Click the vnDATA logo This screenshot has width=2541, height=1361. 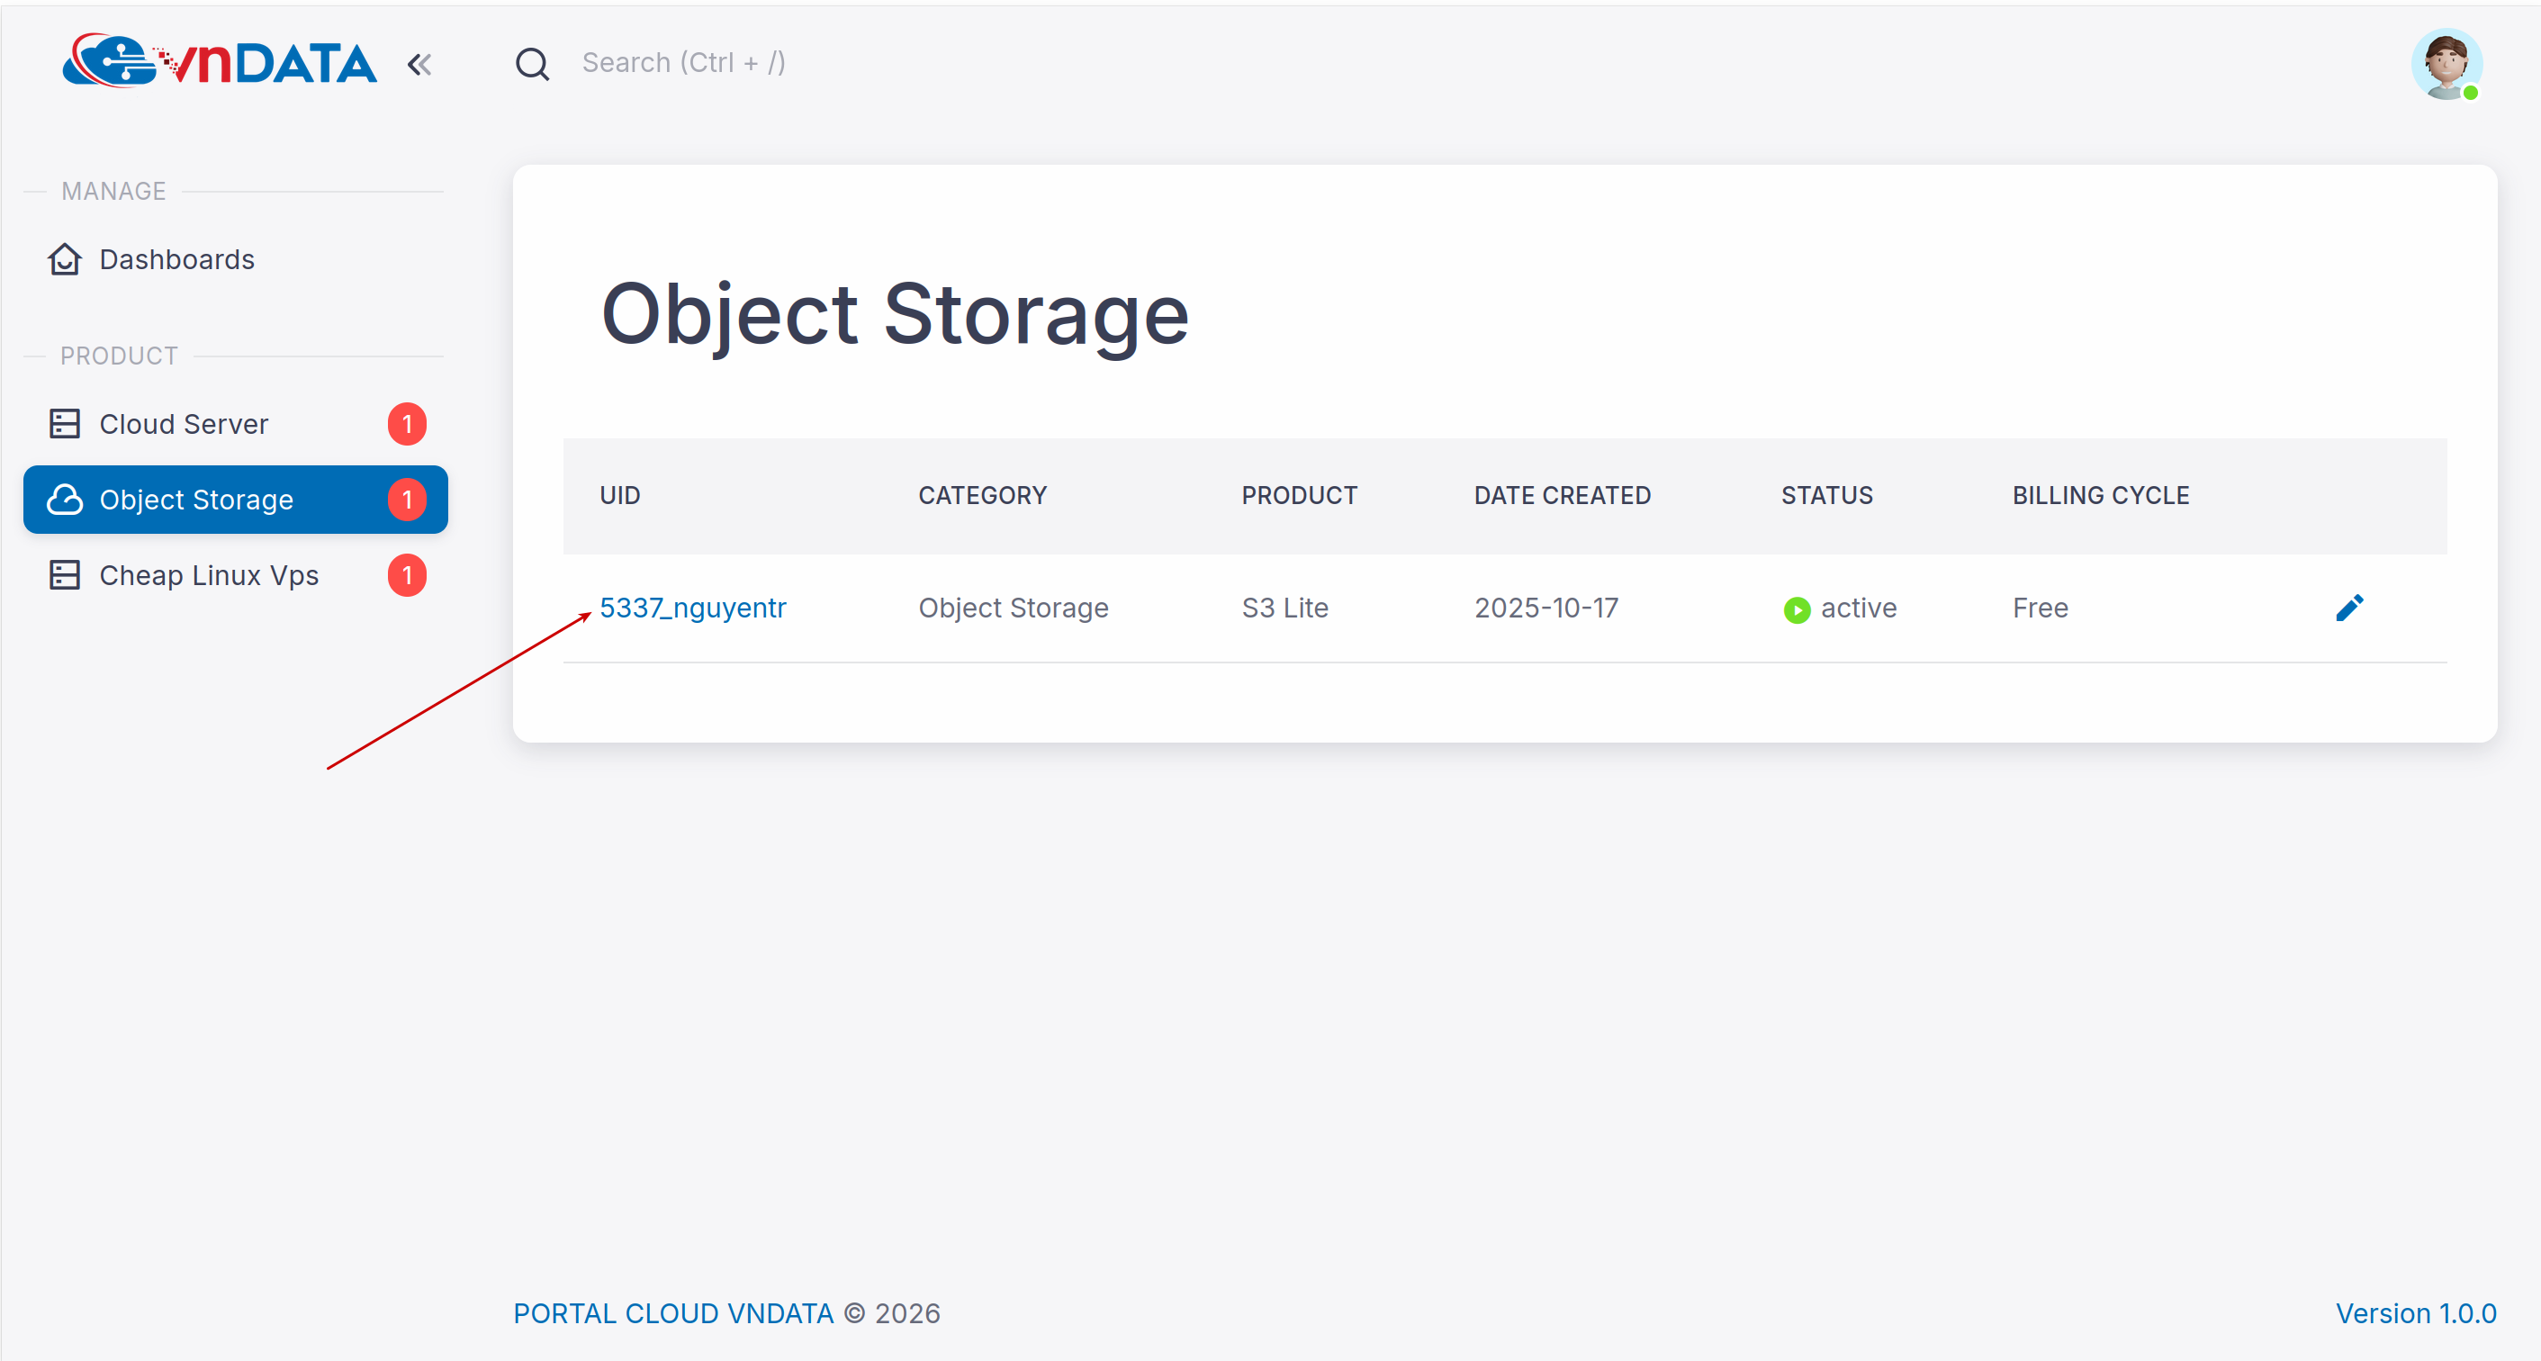(219, 62)
